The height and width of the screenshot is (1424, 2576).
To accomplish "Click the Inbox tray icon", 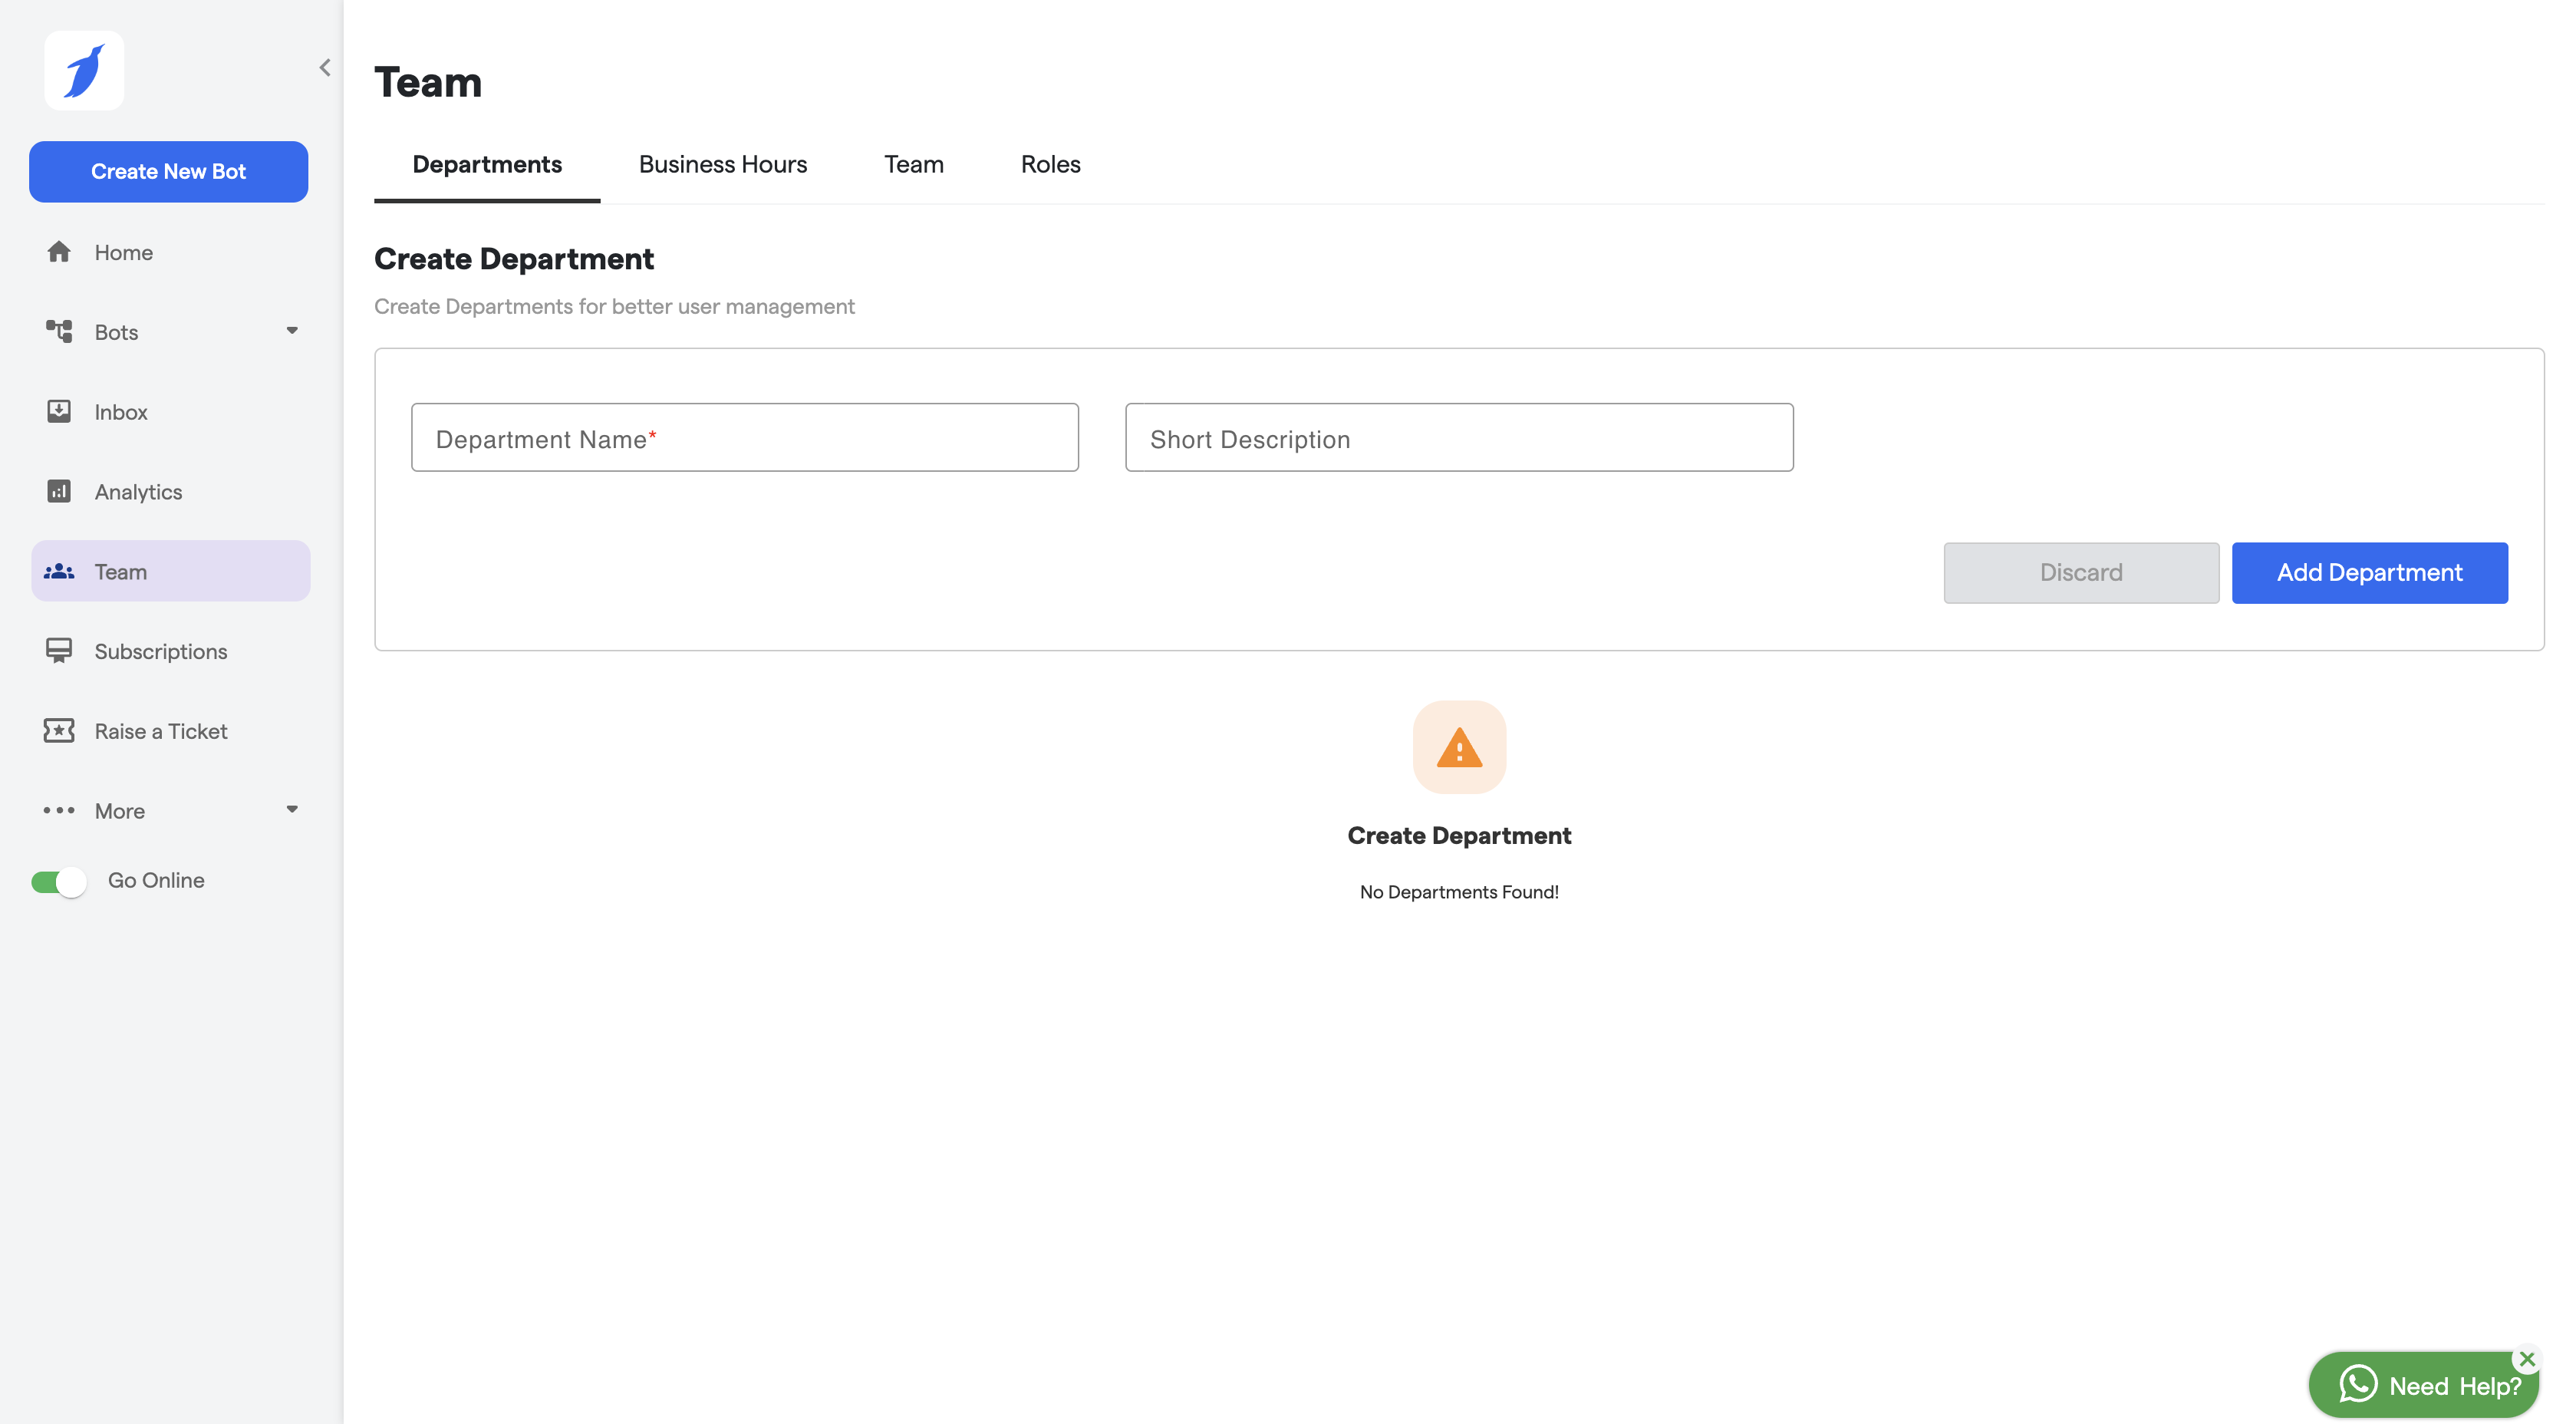I will 59,411.
